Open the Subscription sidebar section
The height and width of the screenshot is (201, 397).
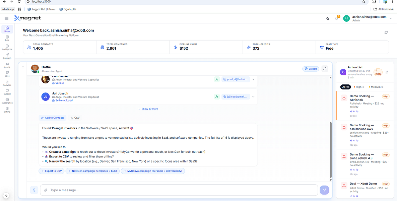pos(7,101)
